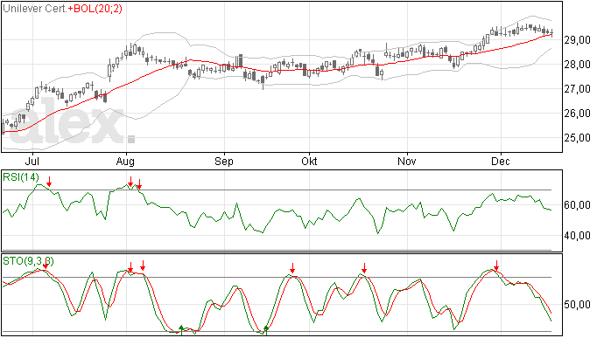This screenshot has height=338, width=604.
Task: Select the STO(9,3,3) indicator label
Action: click(x=28, y=261)
